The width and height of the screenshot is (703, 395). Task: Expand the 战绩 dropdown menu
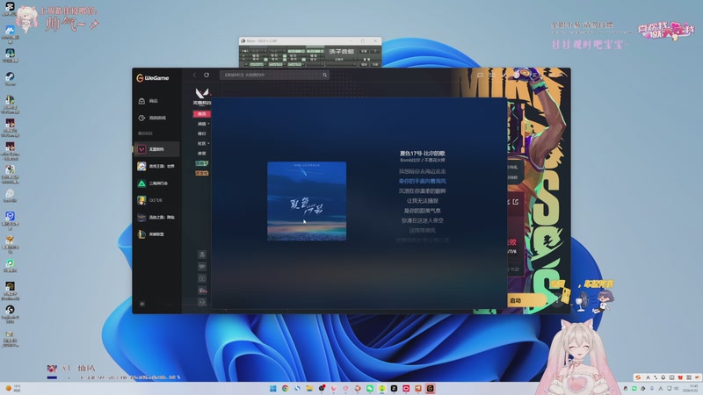pyautogui.click(x=203, y=124)
